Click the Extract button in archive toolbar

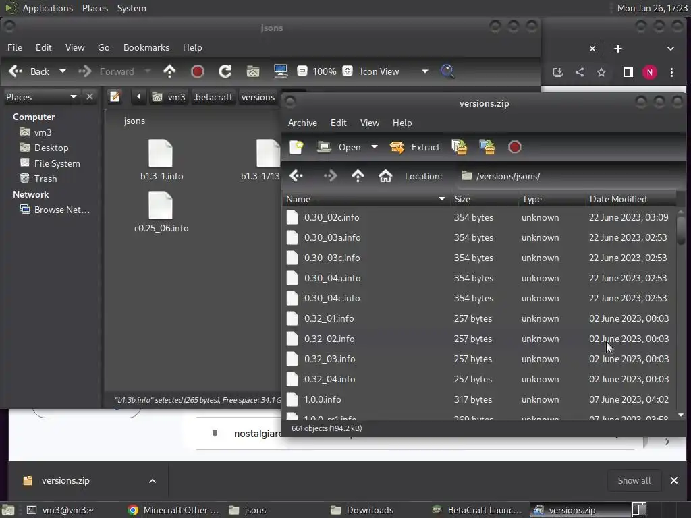point(415,147)
